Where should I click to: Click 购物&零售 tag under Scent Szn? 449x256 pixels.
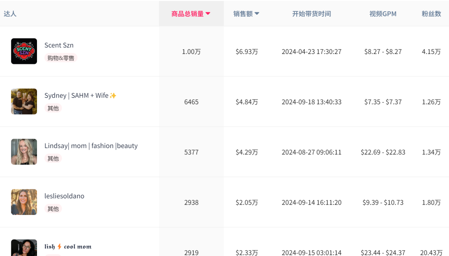pos(61,58)
